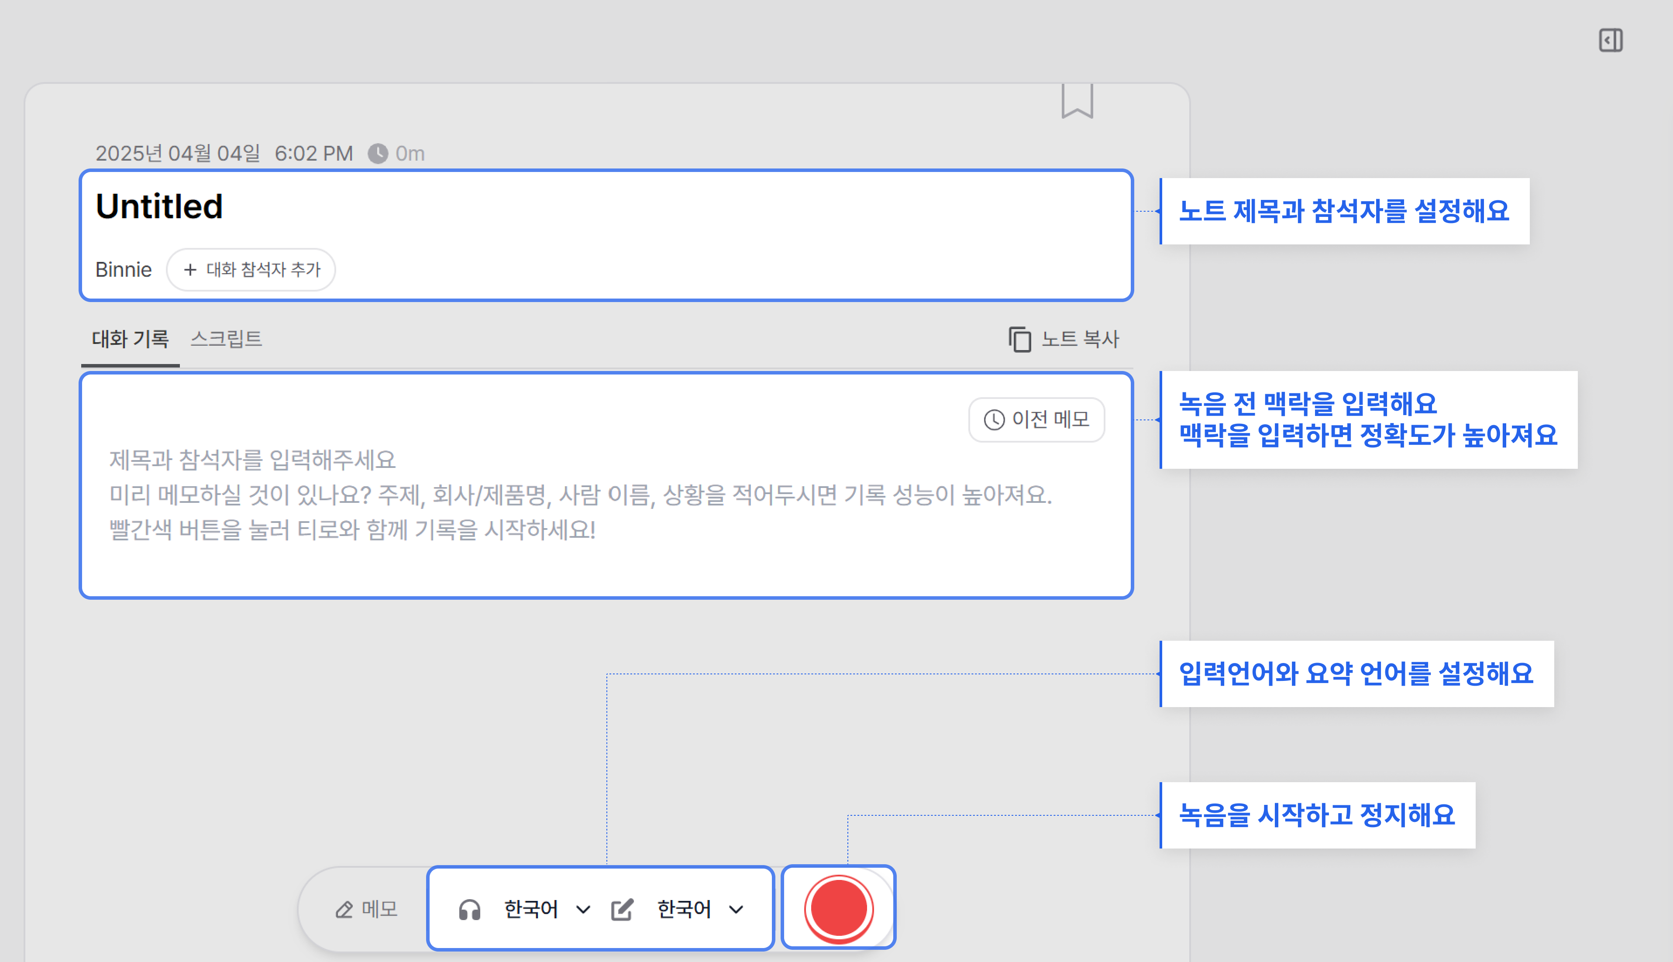Select the 대화 기록 tab
Screen dimensions: 1673x962
(130, 339)
